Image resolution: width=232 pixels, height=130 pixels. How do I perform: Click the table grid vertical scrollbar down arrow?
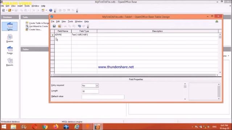click(x=220, y=72)
